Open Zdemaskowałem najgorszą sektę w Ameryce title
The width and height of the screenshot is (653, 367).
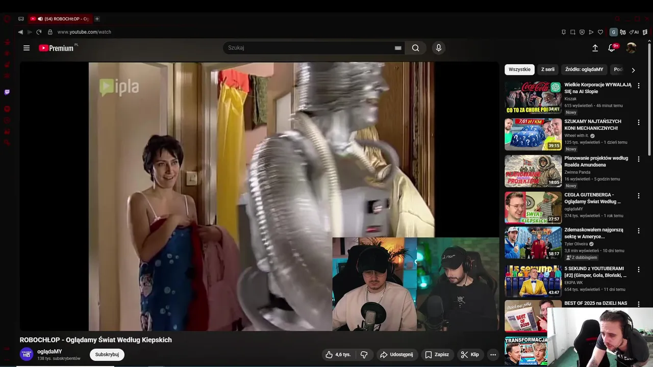point(594,233)
